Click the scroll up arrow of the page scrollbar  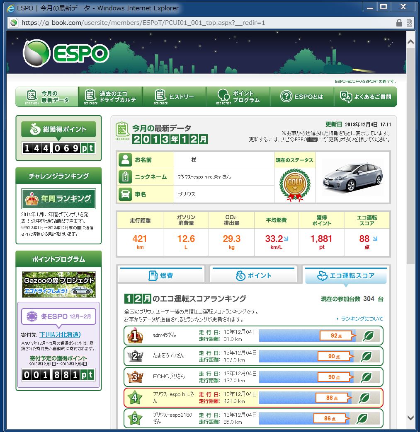tap(410, 42)
